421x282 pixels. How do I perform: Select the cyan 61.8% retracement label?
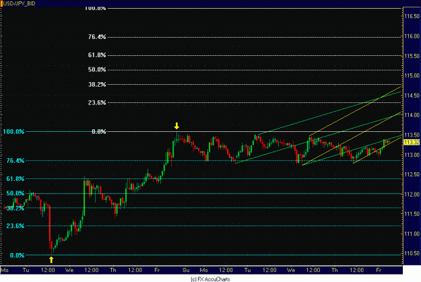click(x=15, y=179)
